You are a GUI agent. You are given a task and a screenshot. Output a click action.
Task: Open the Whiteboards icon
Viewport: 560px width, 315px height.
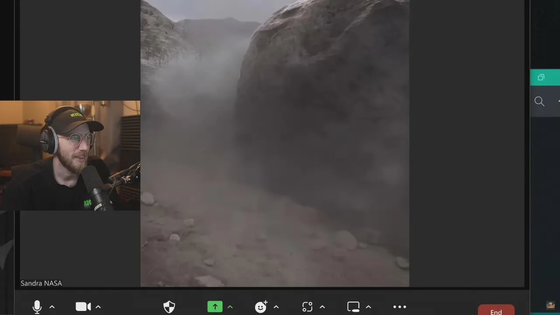(x=353, y=307)
